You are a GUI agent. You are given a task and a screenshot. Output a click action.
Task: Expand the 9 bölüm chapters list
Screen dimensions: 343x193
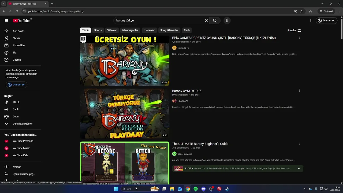pyautogui.click(x=299, y=169)
